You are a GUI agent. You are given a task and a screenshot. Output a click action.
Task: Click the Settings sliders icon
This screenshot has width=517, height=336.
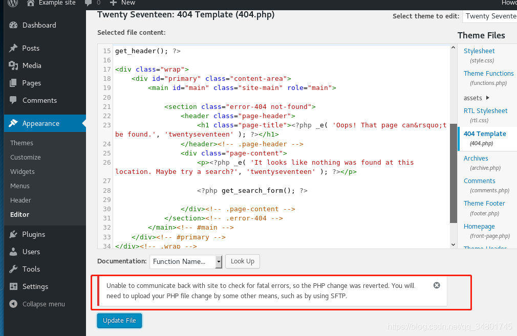(x=13, y=286)
